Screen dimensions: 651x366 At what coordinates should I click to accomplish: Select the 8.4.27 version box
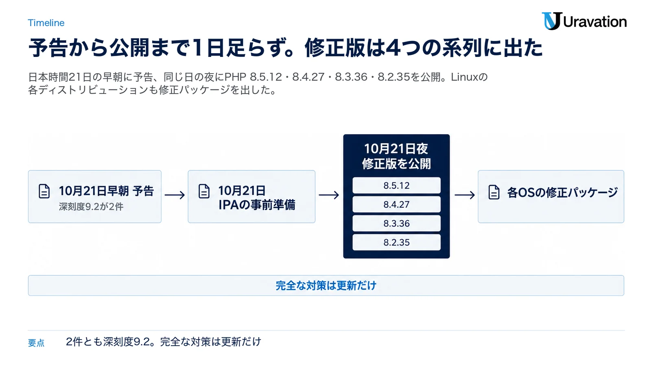tap(396, 205)
